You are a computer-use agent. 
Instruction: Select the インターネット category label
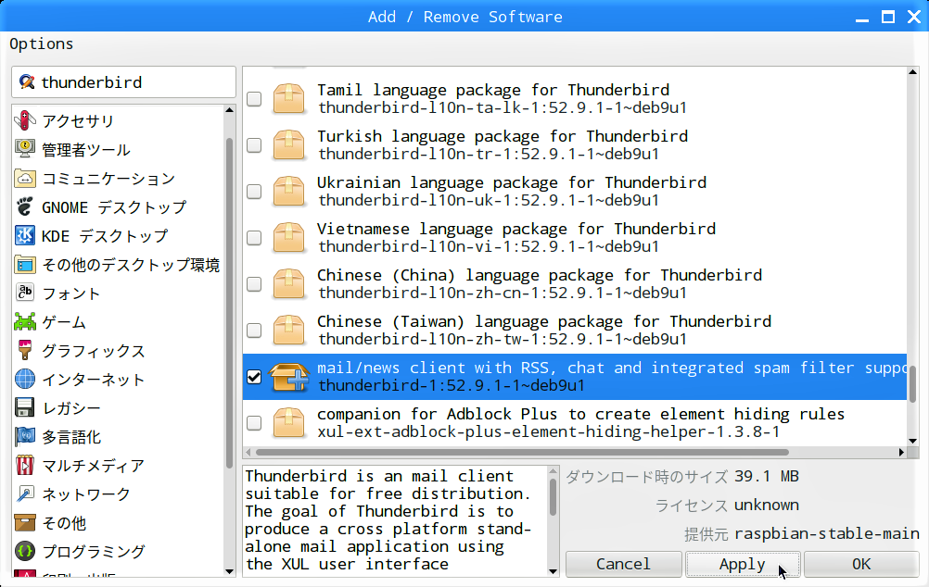pos(94,380)
